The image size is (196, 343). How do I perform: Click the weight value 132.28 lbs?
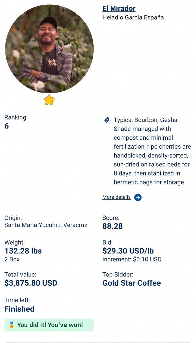(x=23, y=251)
